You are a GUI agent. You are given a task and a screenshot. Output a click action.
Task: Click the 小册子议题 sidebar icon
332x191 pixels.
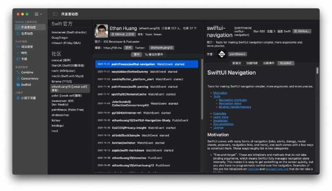pyautogui.click(x=18, y=98)
